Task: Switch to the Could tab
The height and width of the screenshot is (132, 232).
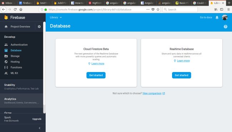Action: 200,3
